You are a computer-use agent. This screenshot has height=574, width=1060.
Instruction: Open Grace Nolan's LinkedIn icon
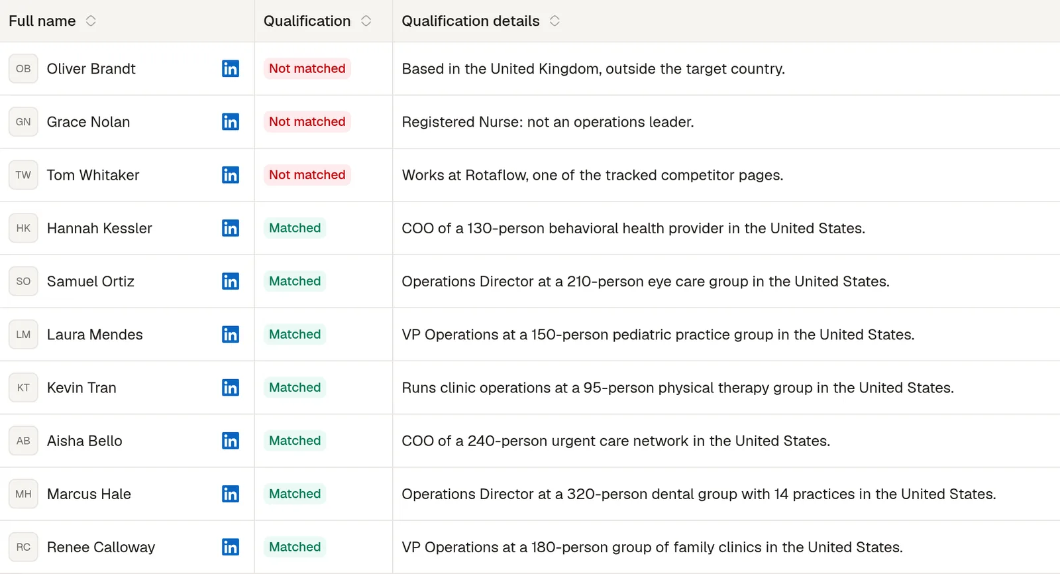tap(231, 122)
